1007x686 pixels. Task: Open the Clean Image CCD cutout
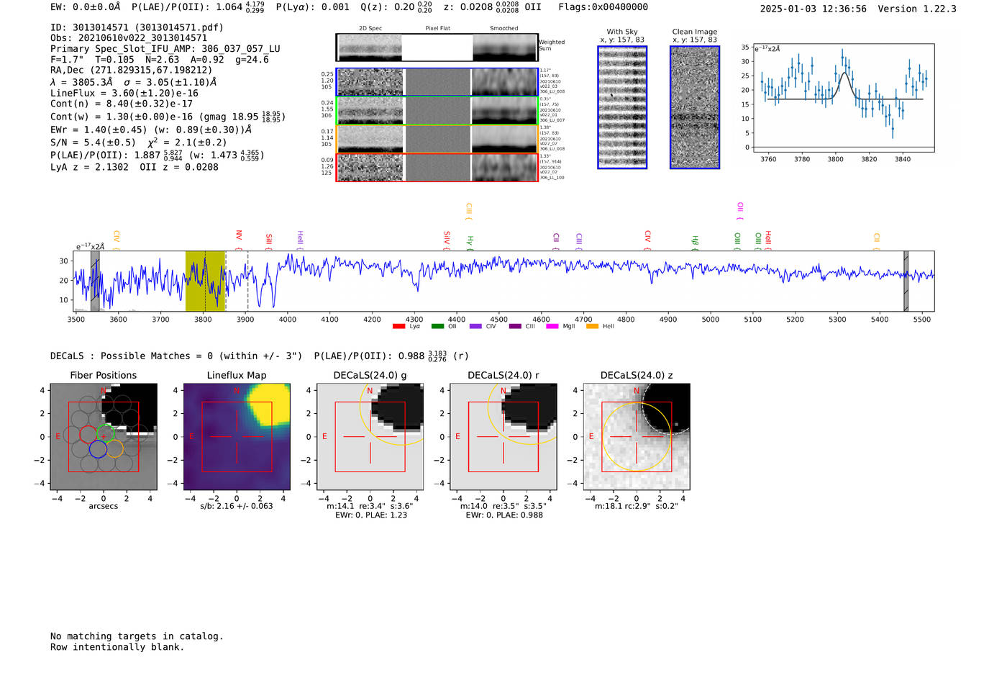tap(695, 107)
